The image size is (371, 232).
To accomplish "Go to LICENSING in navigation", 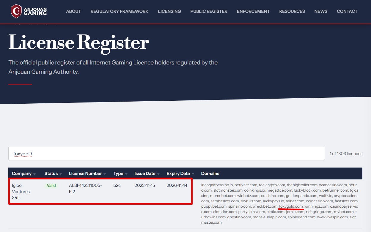I will click(x=169, y=11).
